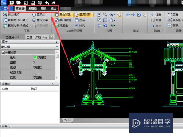Image resolution: width=183 pixels, height=137 pixels.
Task: Open the dropdown arrow beside the third zoom icon
Action: pyautogui.click(x=115, y=26)
